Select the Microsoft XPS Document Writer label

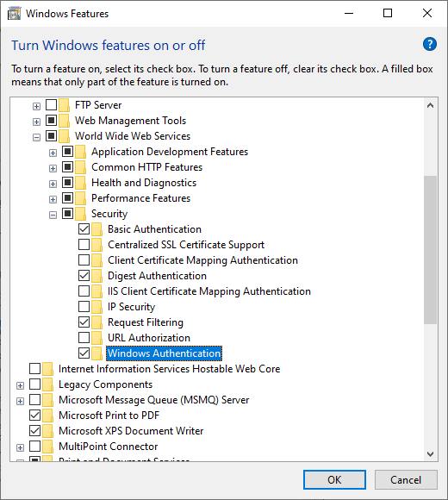(131, 431)
